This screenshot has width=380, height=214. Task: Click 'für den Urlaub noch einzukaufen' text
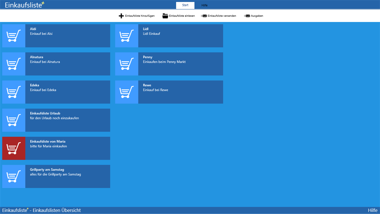(x=54, y=118)
